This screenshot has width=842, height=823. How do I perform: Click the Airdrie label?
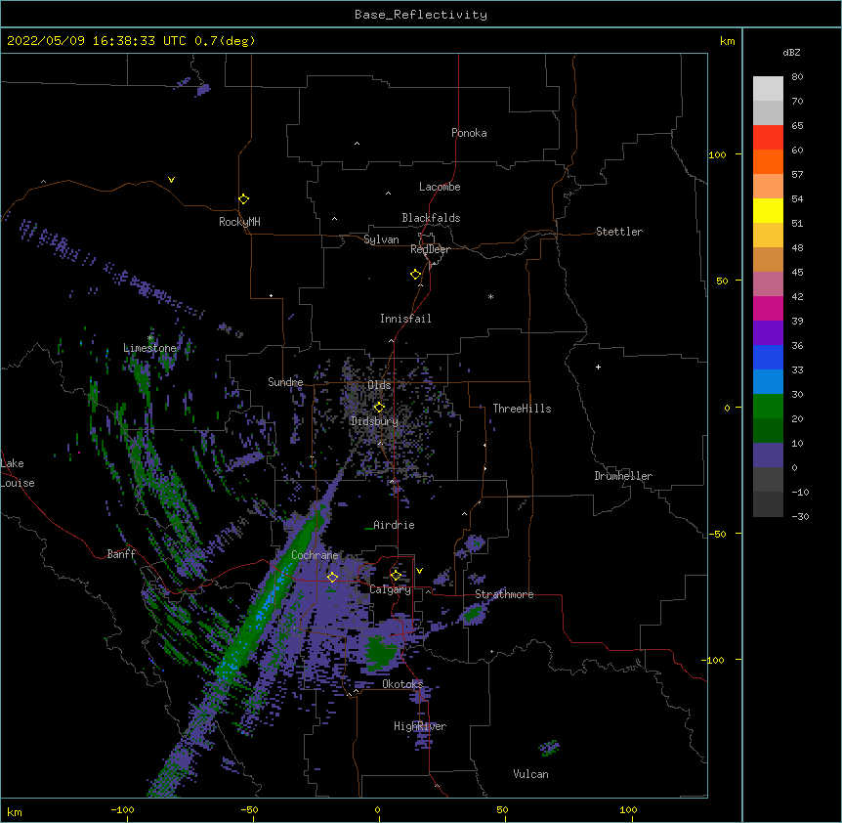click(394, 525)
